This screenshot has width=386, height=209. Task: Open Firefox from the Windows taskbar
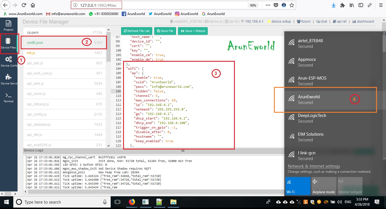click(x=132, y=202)
